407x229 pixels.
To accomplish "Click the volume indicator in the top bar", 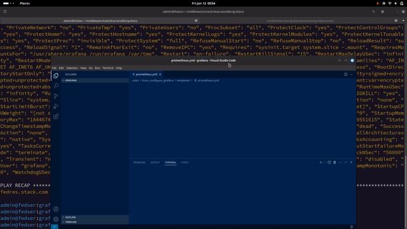I will 396,3.
